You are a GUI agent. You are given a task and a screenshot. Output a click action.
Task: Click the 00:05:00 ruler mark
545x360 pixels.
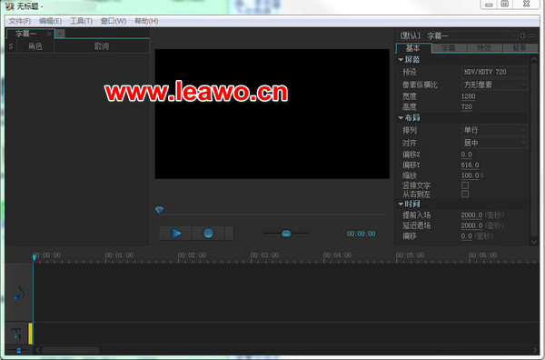[x=410, y=255]
